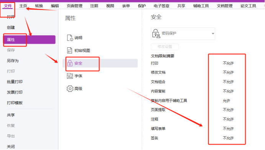
Task: Choose 另存为 in the file sidebar
Action: pos(13,61)
